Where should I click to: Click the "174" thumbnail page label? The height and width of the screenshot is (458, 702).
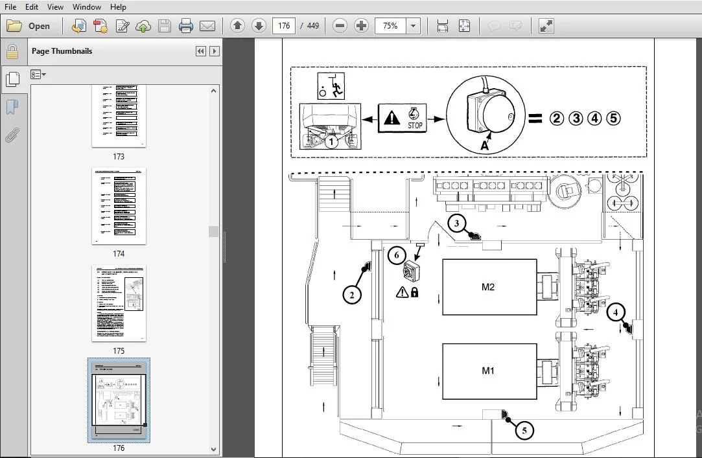pos(119,253)
